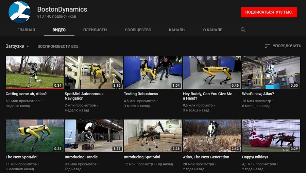Click the 913 140 подписчиков text

point(56,16)
